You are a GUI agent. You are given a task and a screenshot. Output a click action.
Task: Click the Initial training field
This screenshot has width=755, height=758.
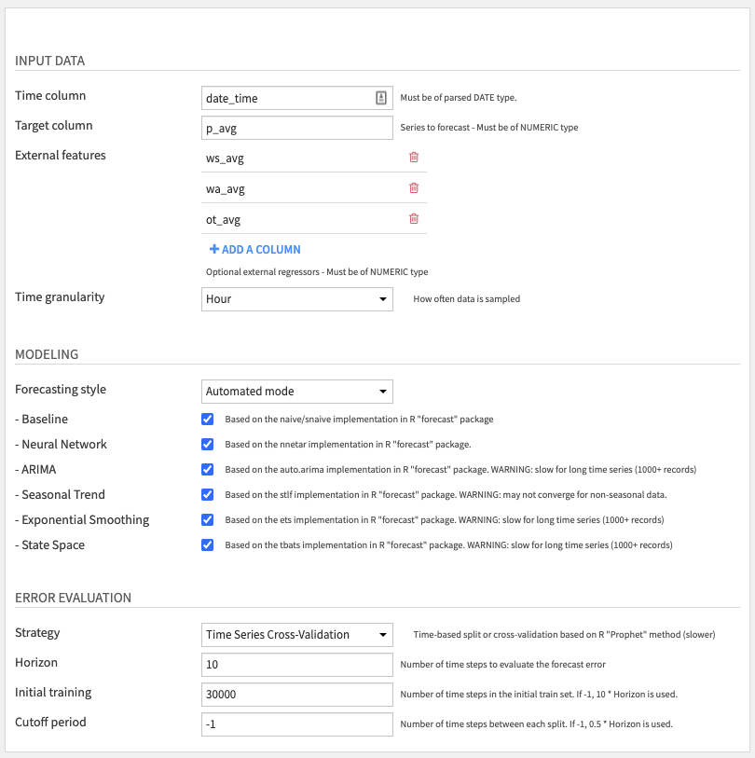point(297,695)
